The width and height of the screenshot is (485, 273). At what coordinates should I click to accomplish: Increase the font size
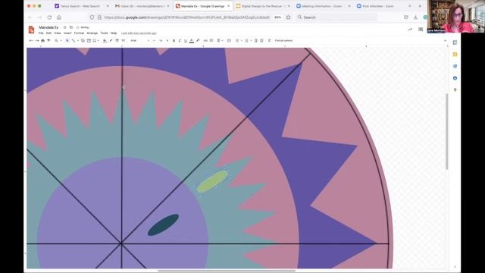[x=167, y=40]
